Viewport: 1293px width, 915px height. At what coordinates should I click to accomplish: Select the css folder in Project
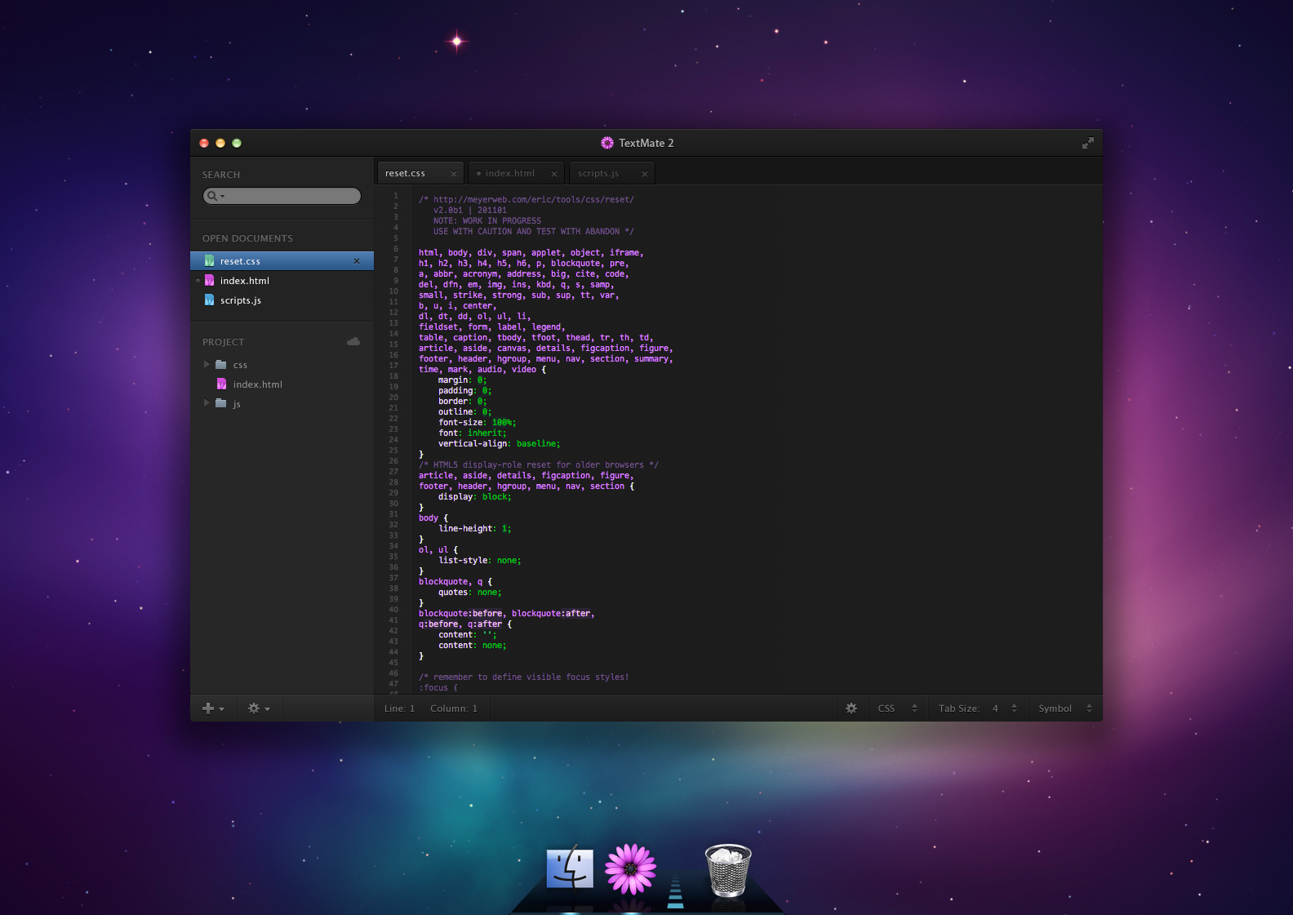point(282,365)
